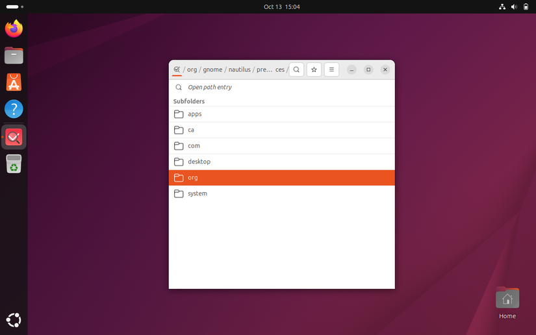536x335 pixels.
Task: Show Applications via Ubuntu logo button
Action: coord(14,320)
